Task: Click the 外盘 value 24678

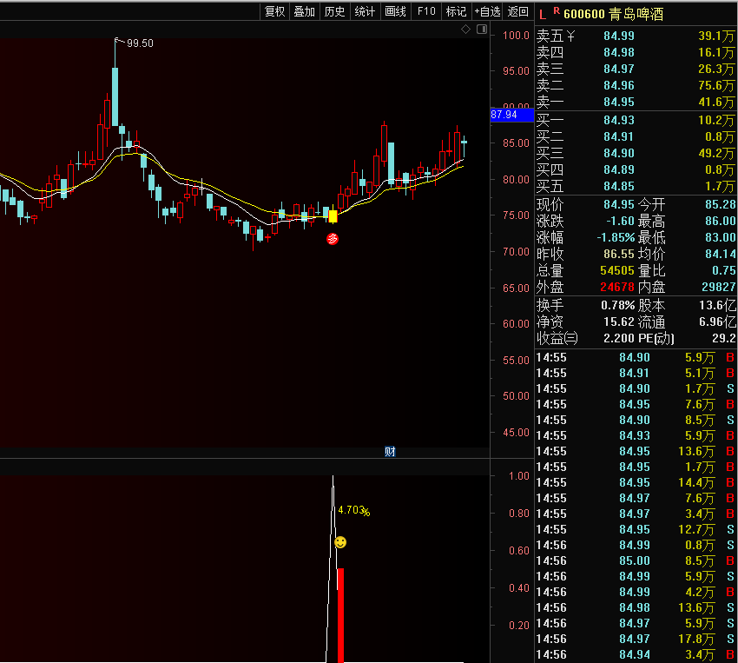Action: pyautogui.click(x=617, y=287)
